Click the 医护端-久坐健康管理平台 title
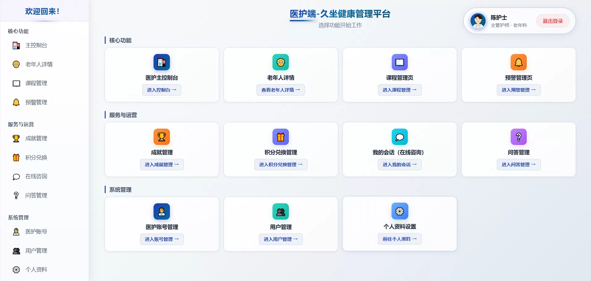 pos(340,14)
